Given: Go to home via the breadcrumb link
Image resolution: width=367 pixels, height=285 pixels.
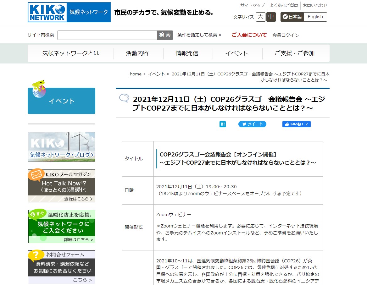Looking at the screenshot, I should coord(135,74).
